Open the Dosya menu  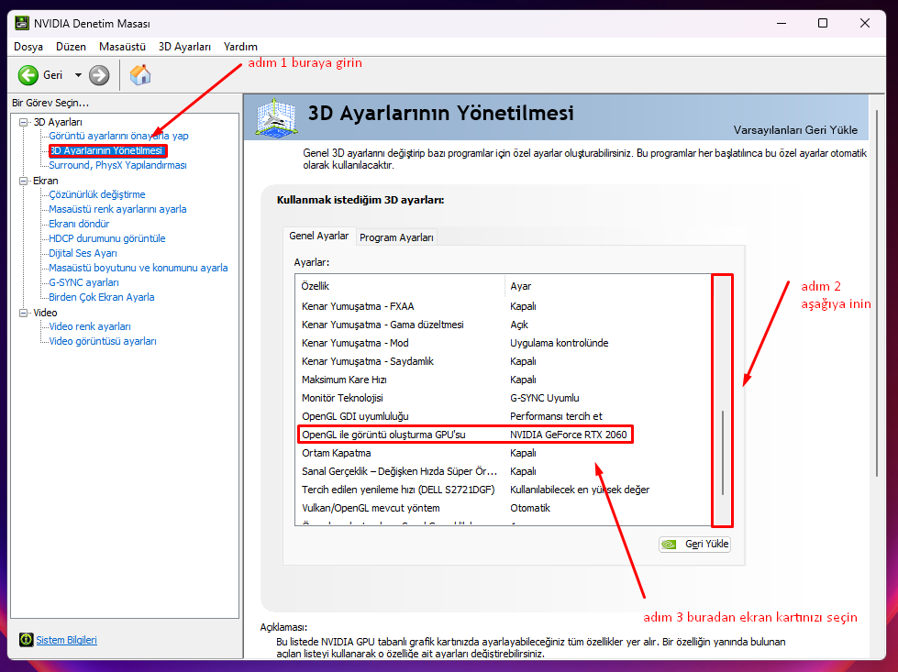(28, 47)
